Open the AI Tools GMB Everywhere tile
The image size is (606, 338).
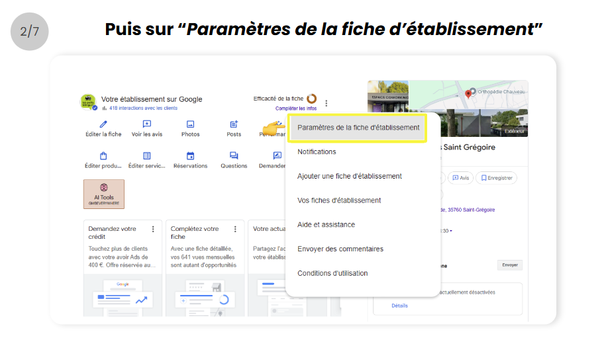pos(104,194)
